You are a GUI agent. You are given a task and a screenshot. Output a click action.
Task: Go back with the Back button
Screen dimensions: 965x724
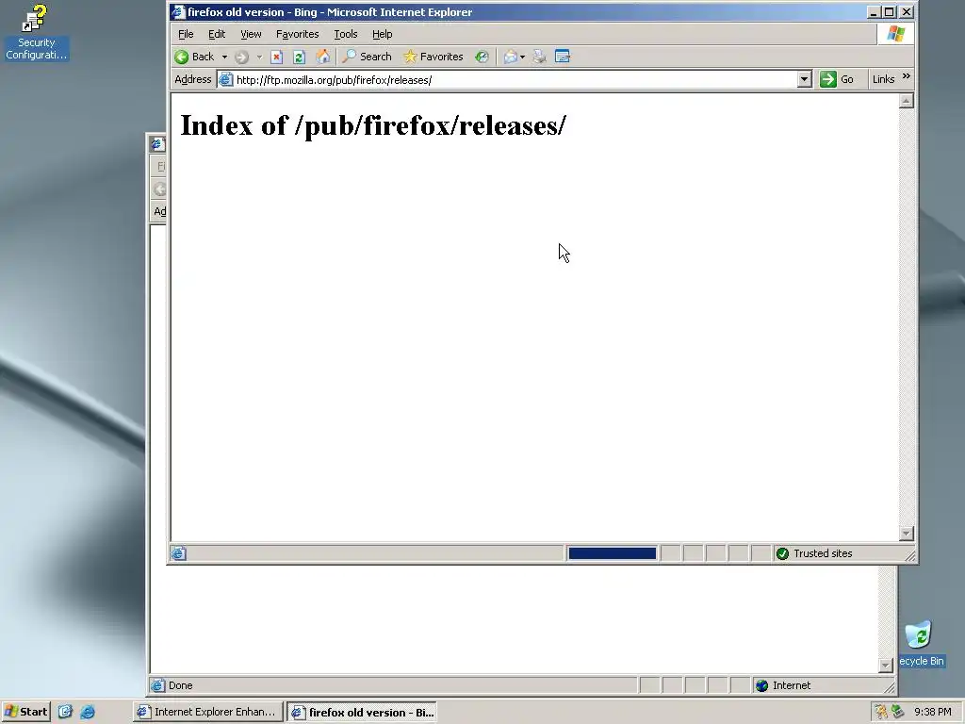pyautogui.click(x=194, y=57)
